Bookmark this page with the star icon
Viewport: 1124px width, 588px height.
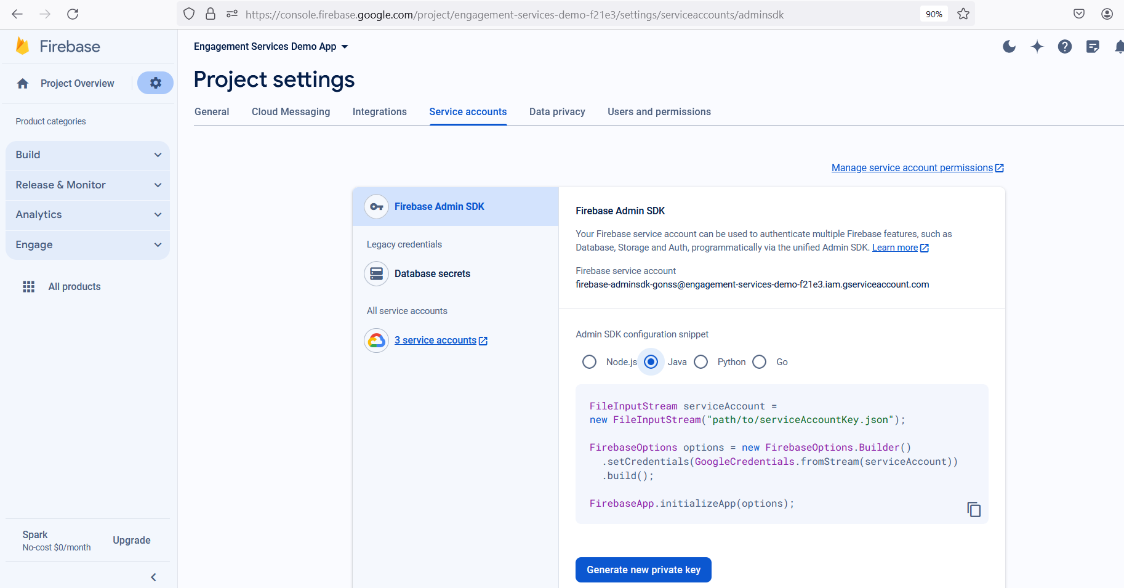[x=963, y=14]
